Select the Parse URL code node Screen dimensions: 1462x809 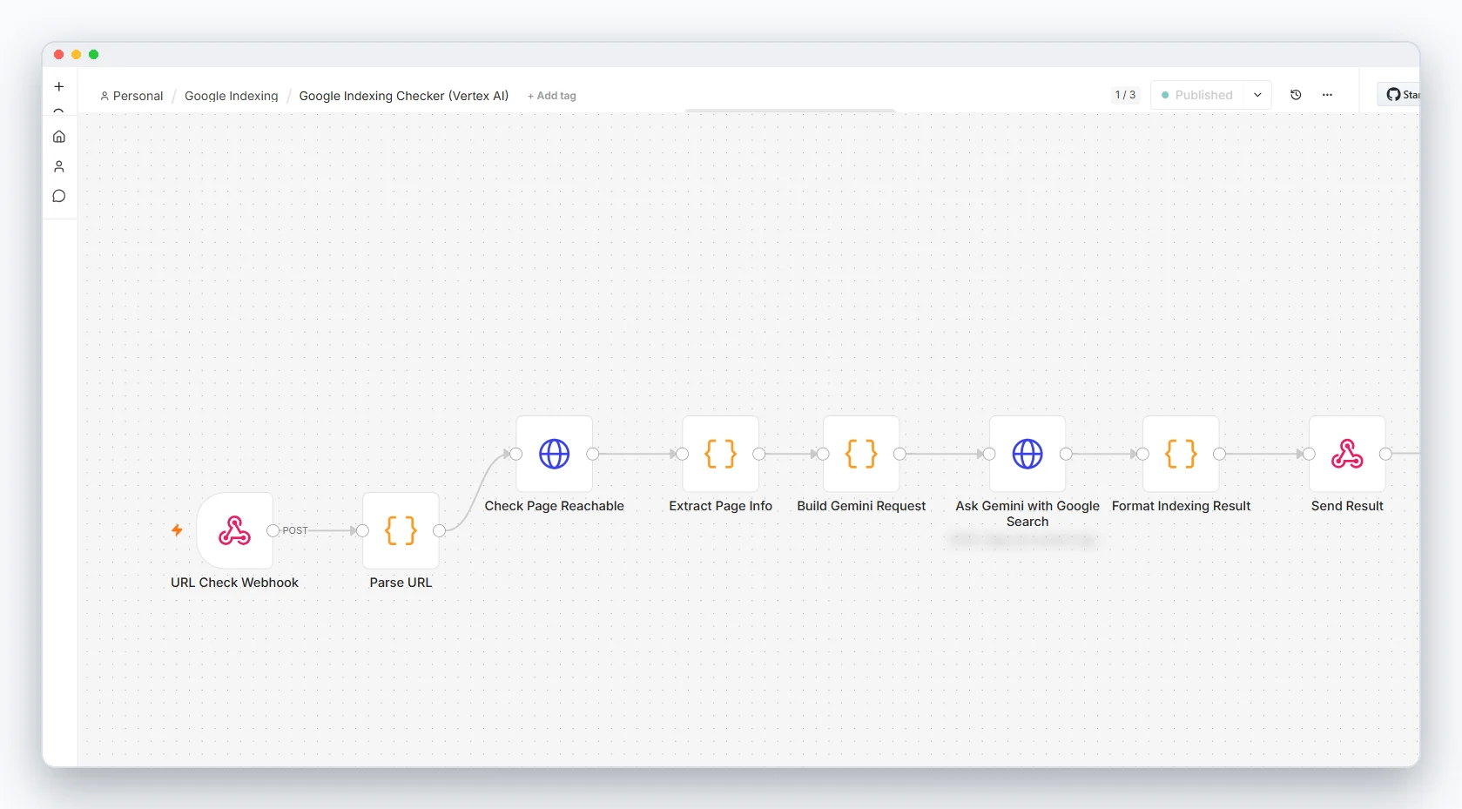401,530
